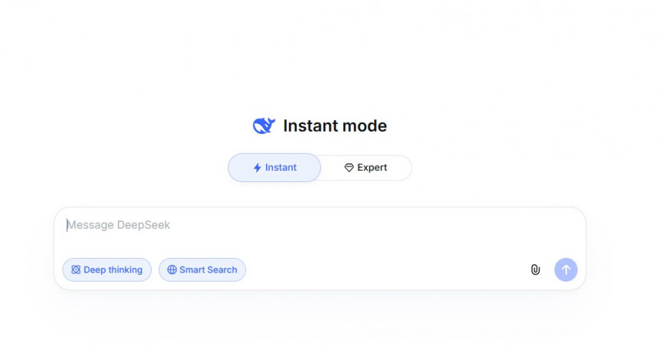This screenshot has height=352, width=660.
Task: Click the lightning bolt icon on Instant
Action: (x=258, y=168)
